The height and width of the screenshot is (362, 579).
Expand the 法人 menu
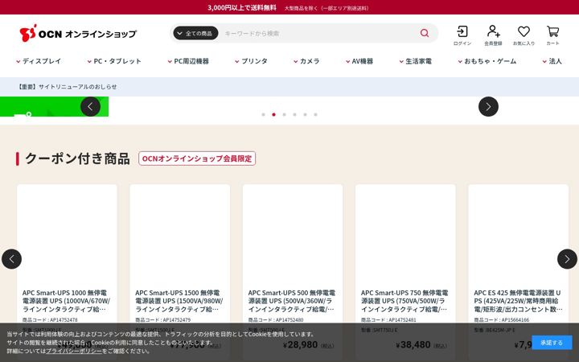click(x=552, y=61)
